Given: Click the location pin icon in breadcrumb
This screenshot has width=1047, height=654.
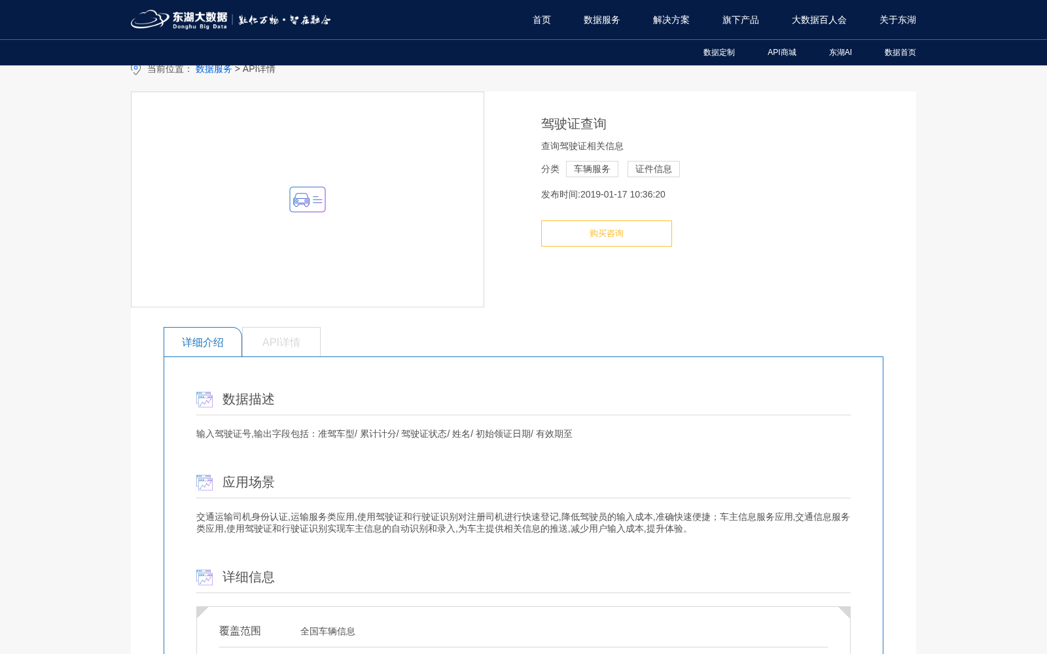Looking at the screenshot, I should pyautogui.click(x=135, y=69).
